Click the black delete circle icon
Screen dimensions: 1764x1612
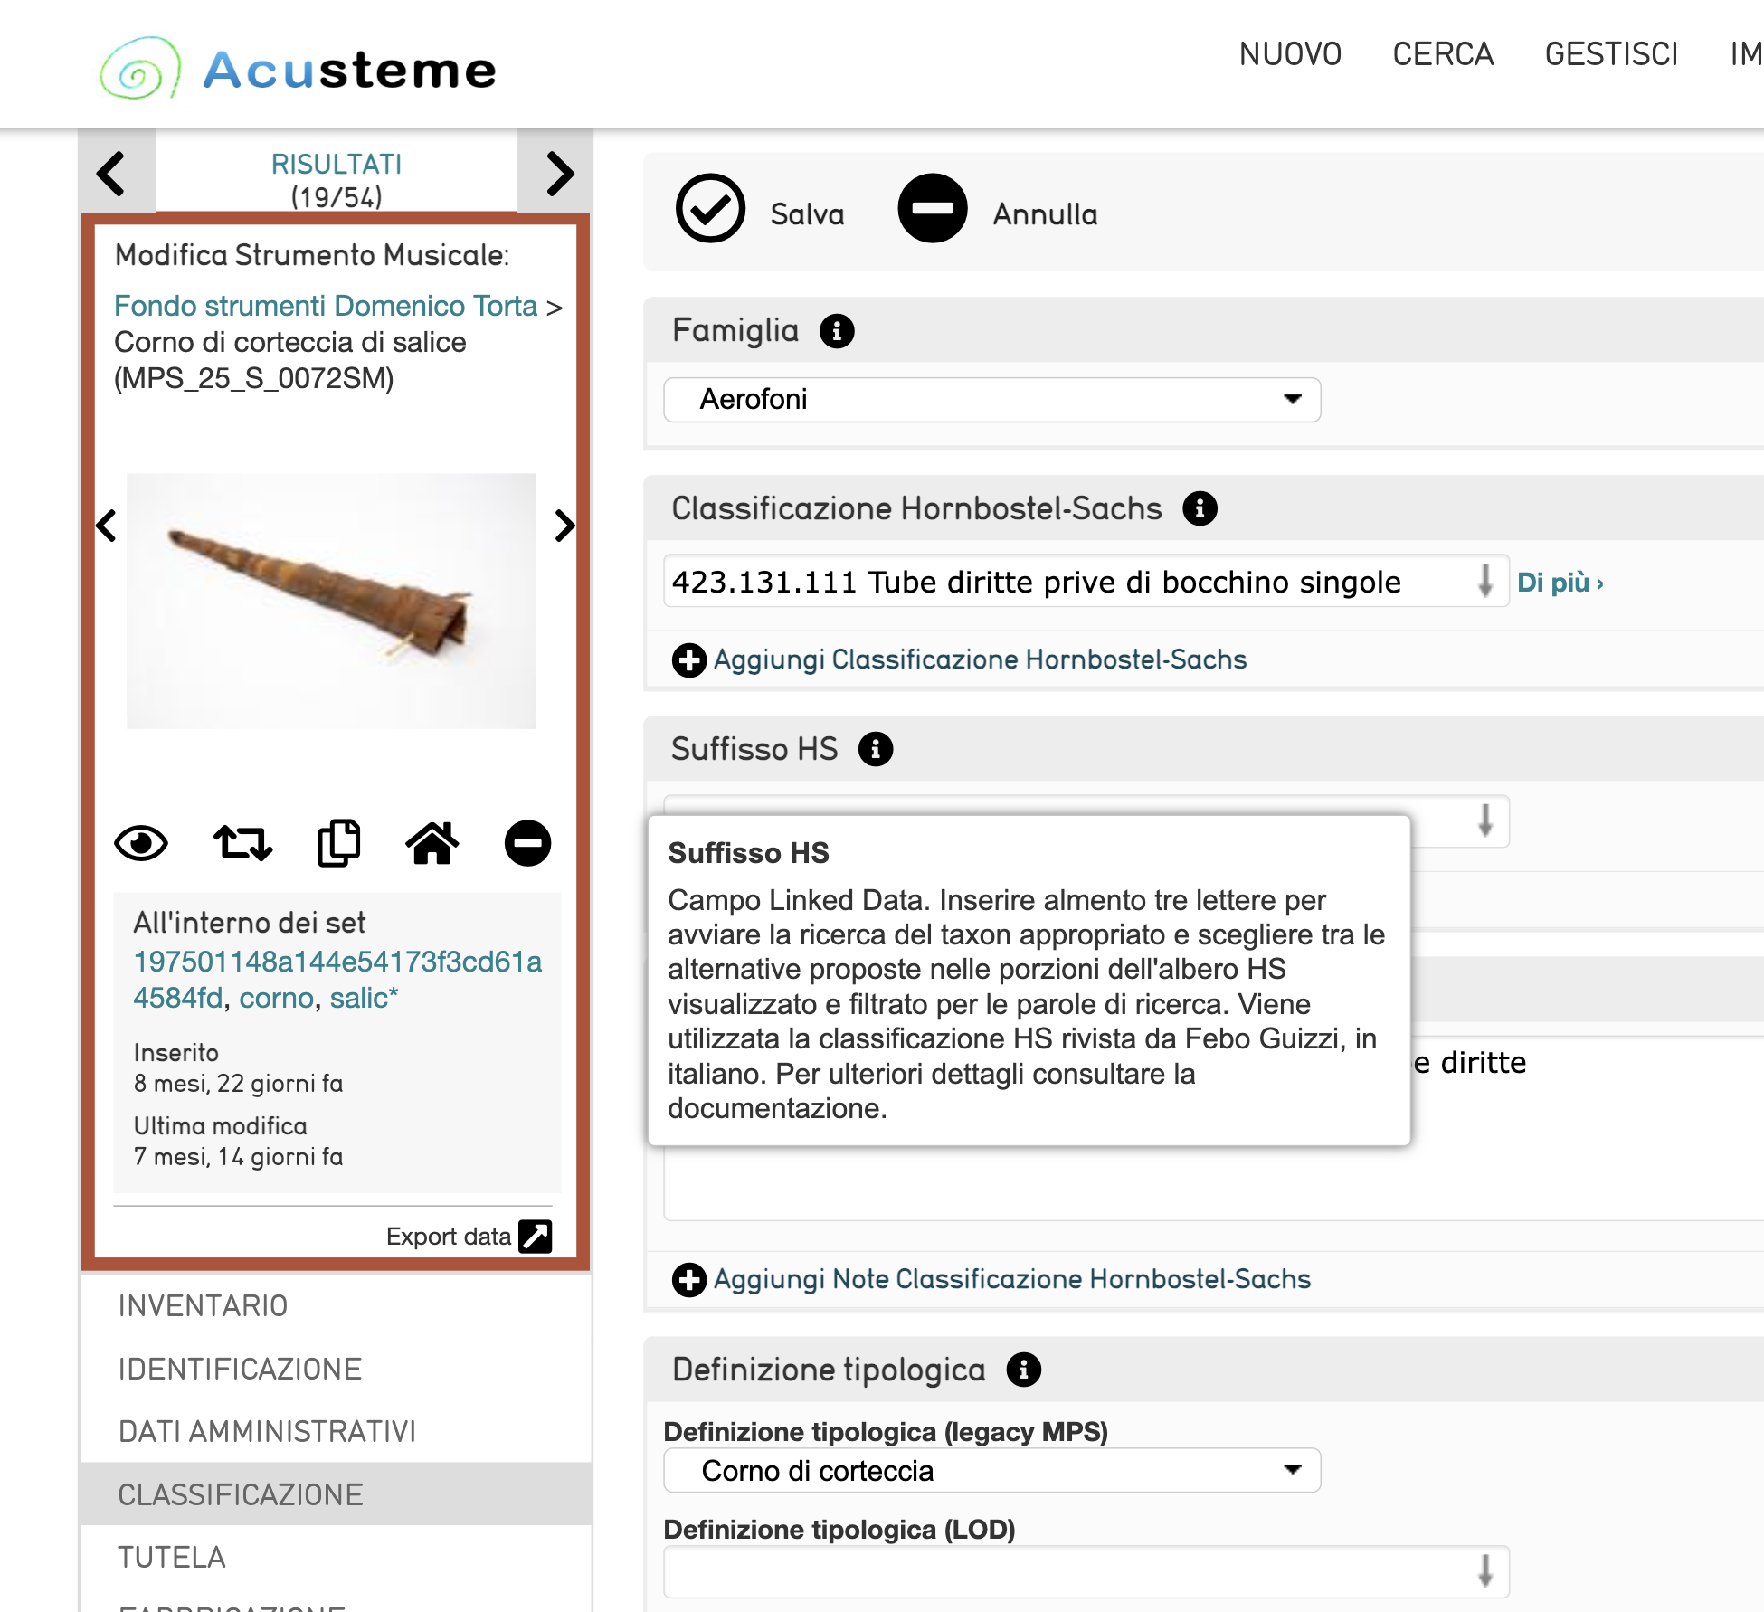pyautogui.click(x=527, y=844)
